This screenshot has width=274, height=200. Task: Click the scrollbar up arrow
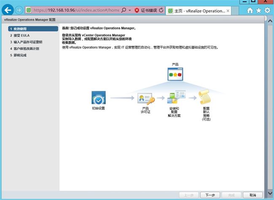tap(270, 21)
